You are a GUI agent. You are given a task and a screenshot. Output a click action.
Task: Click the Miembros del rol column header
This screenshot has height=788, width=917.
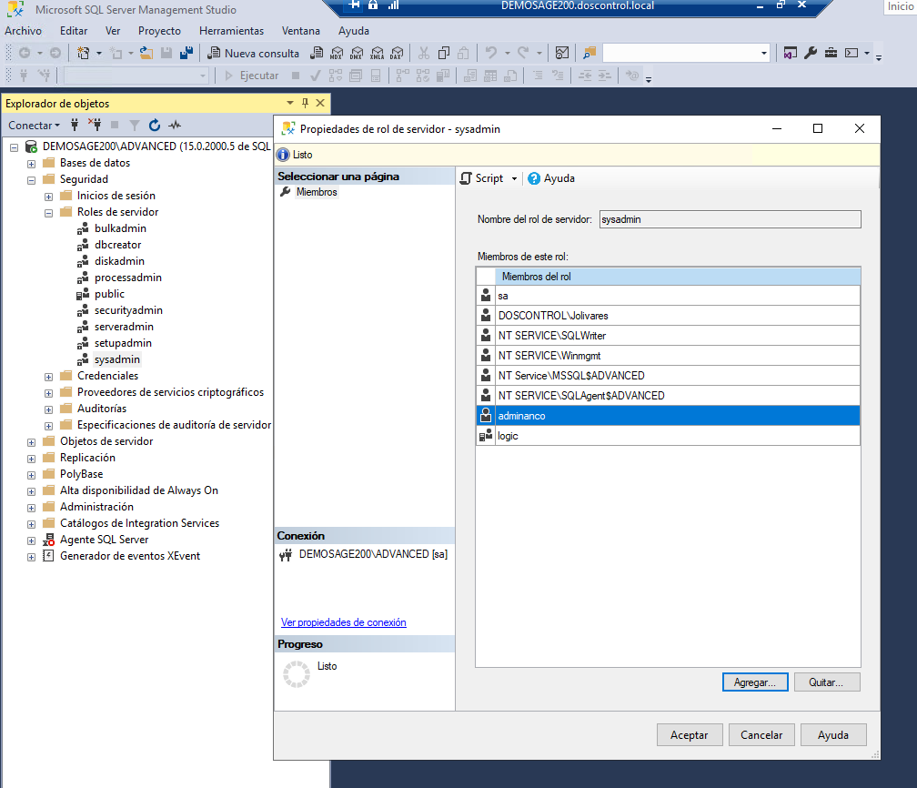click(x=678, y=276)
